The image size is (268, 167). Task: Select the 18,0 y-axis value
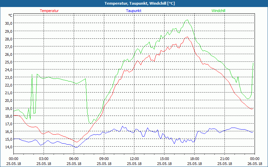point(9,116)
